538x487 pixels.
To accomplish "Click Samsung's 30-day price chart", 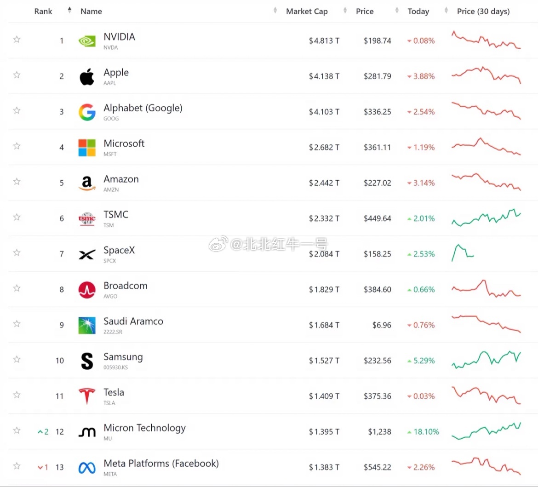I will coord(486,360).
